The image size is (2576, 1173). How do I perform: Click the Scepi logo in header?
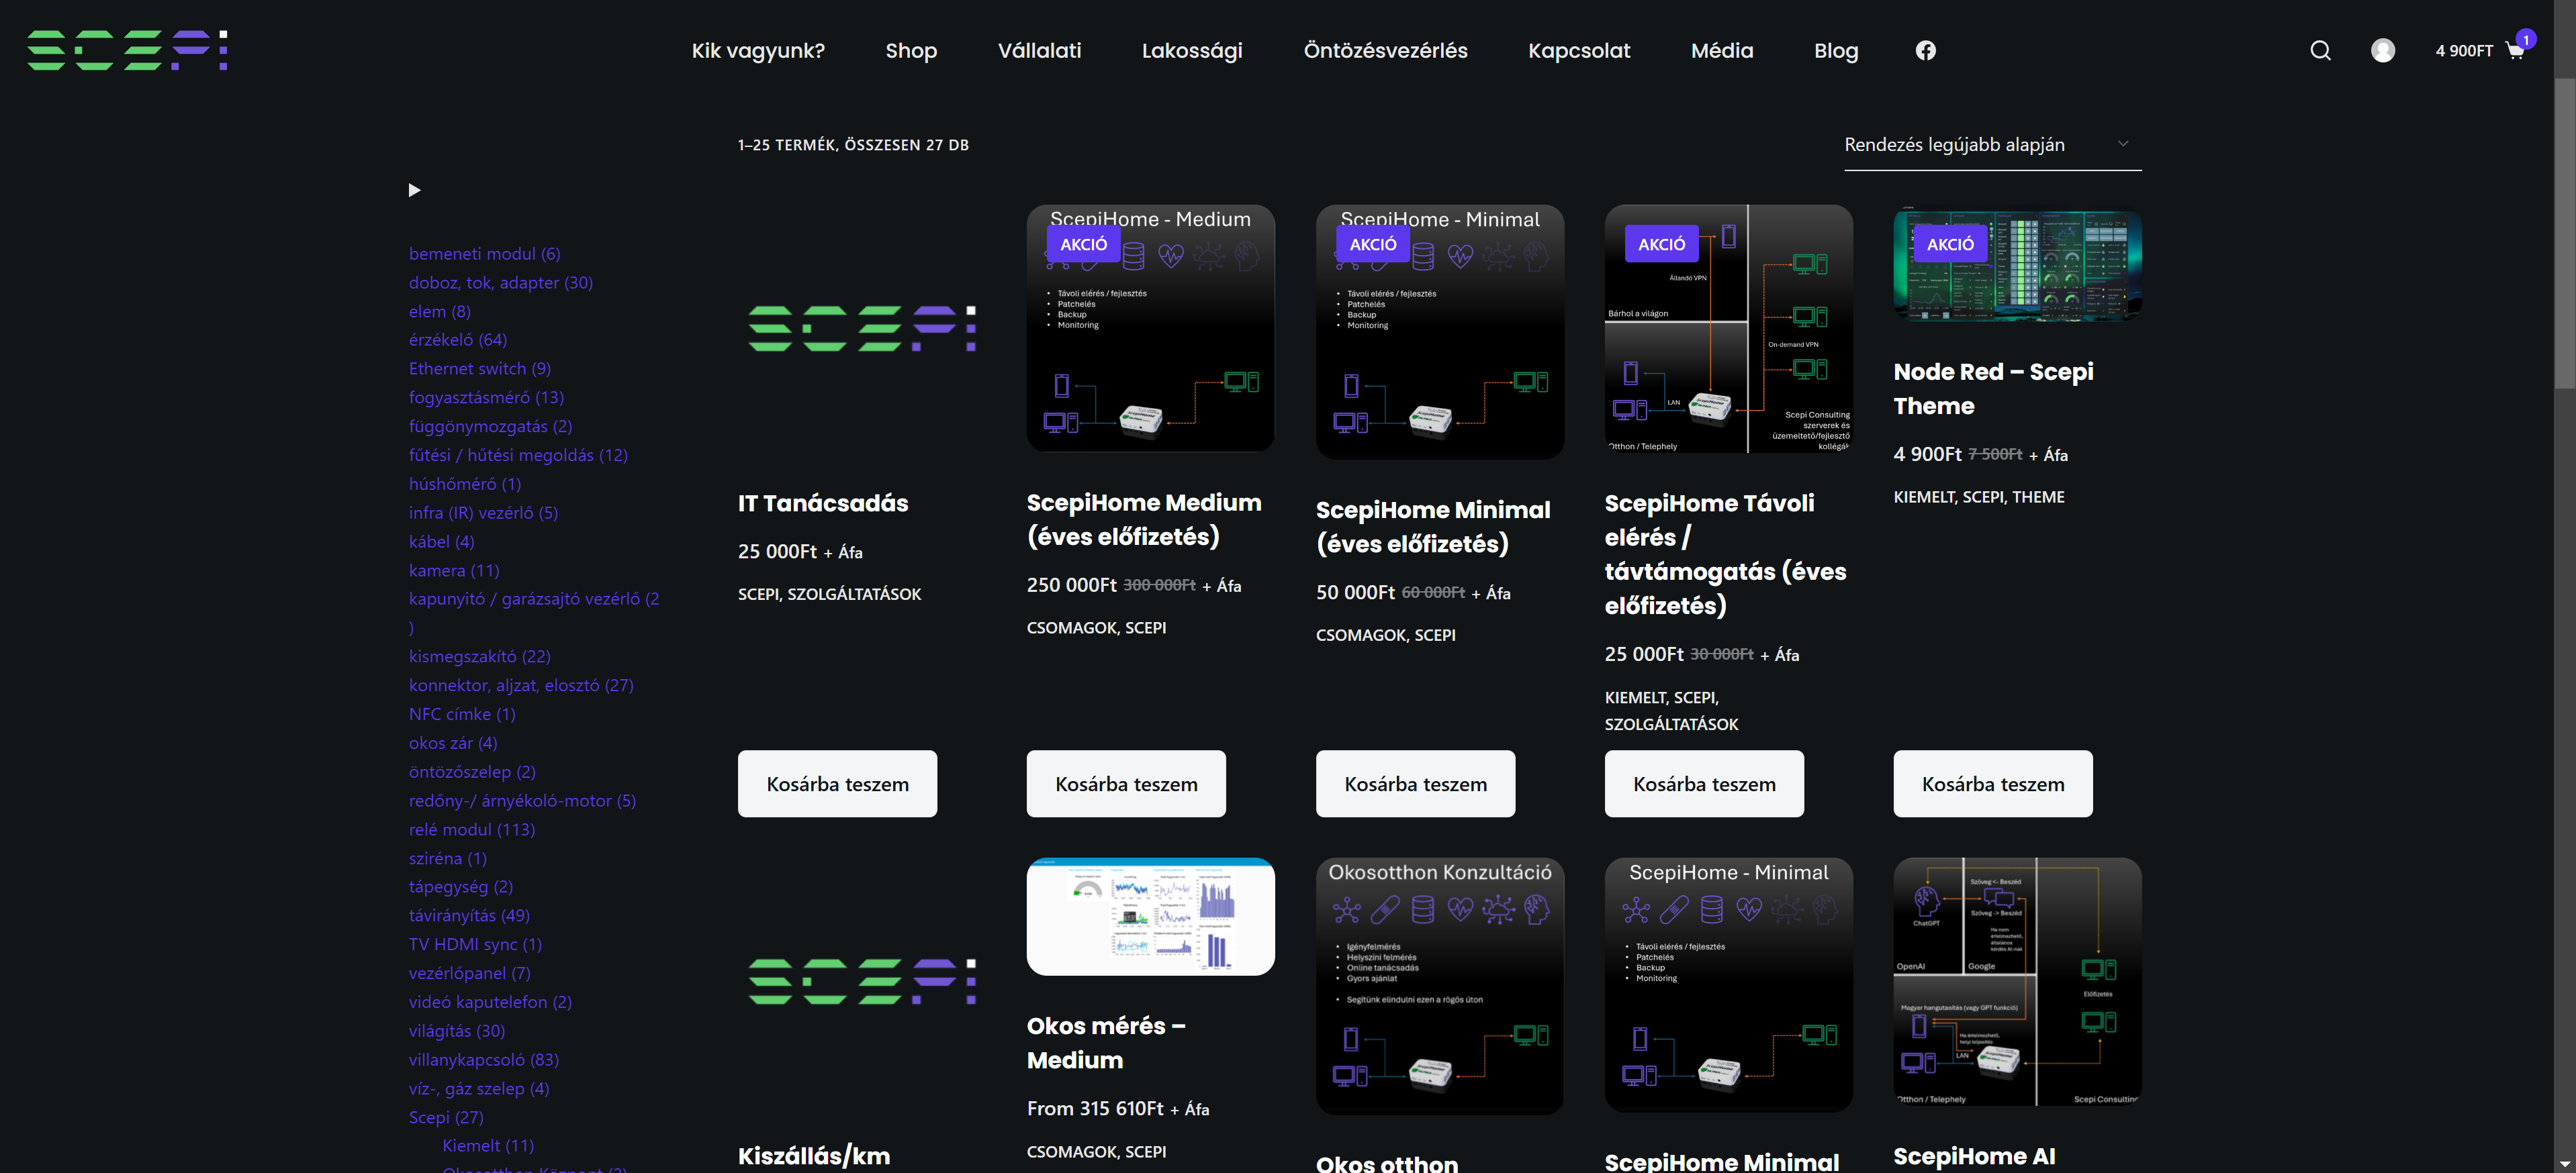coord(127,50)
